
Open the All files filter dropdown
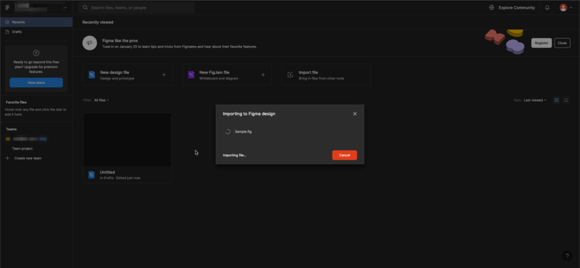click(101, 100)
